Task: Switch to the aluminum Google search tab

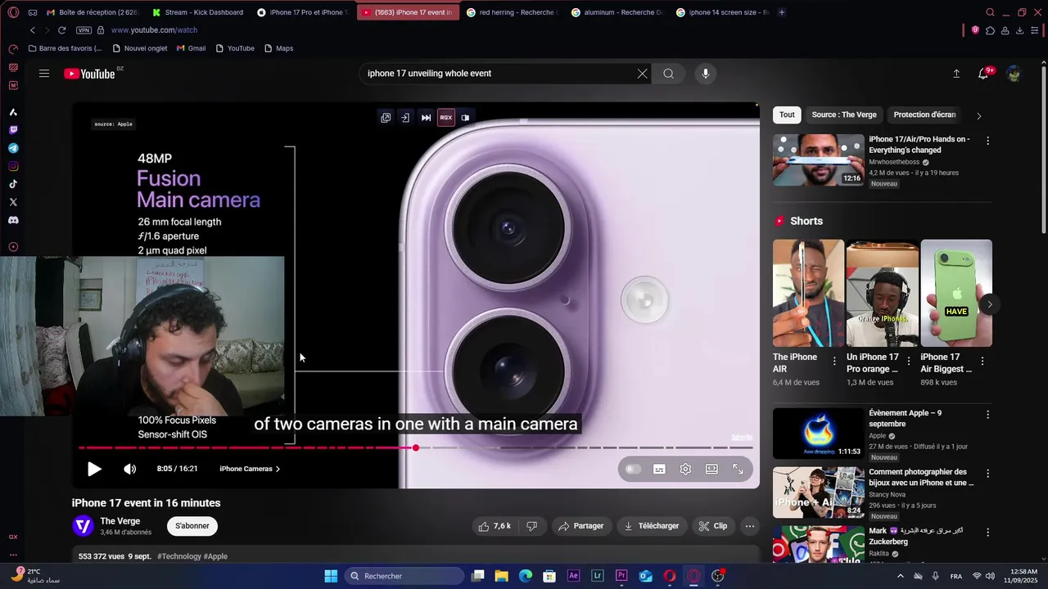Action: 618,12
